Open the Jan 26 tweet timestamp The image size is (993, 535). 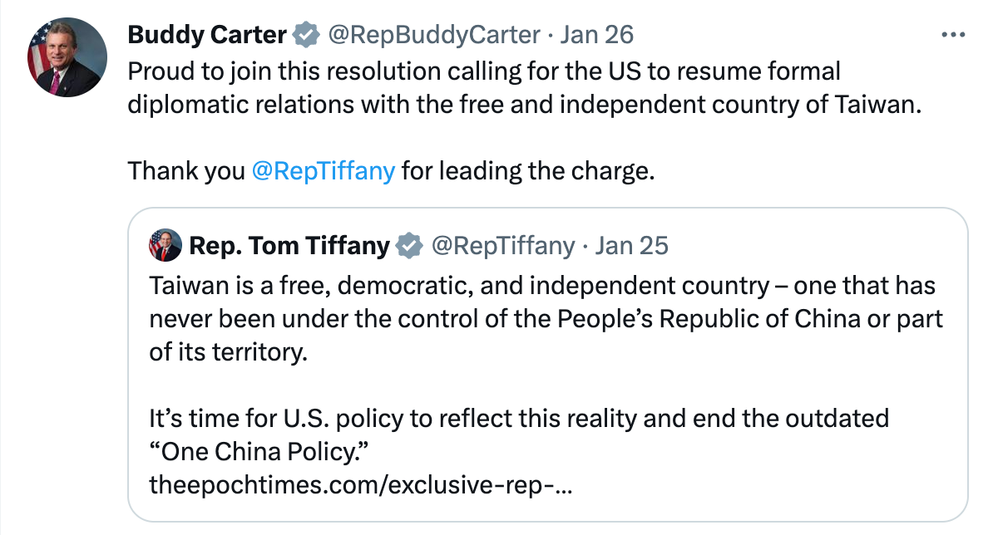click(x=597, y=35)
